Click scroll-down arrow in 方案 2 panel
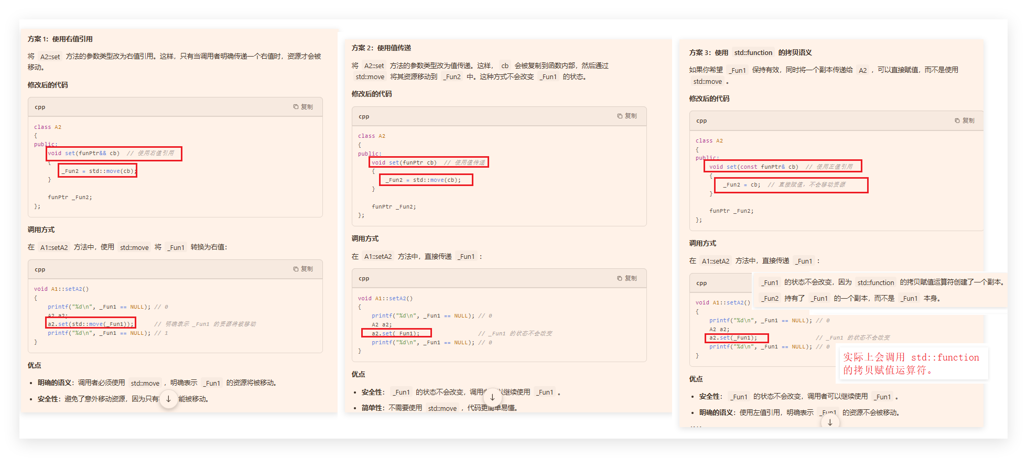 (492, 397)
